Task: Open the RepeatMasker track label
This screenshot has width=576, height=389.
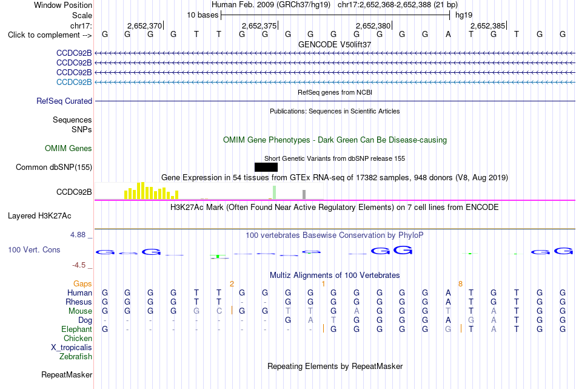Action: pyautogui.click(x=67, y=375)
